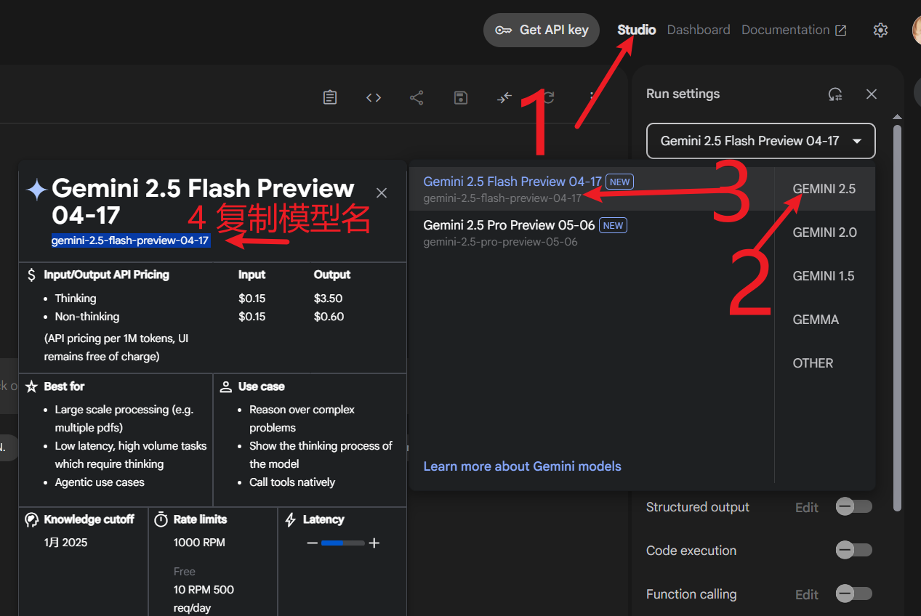The image size is (921, 616).
Task: Open settings via the gear icon
Action: 880,30
